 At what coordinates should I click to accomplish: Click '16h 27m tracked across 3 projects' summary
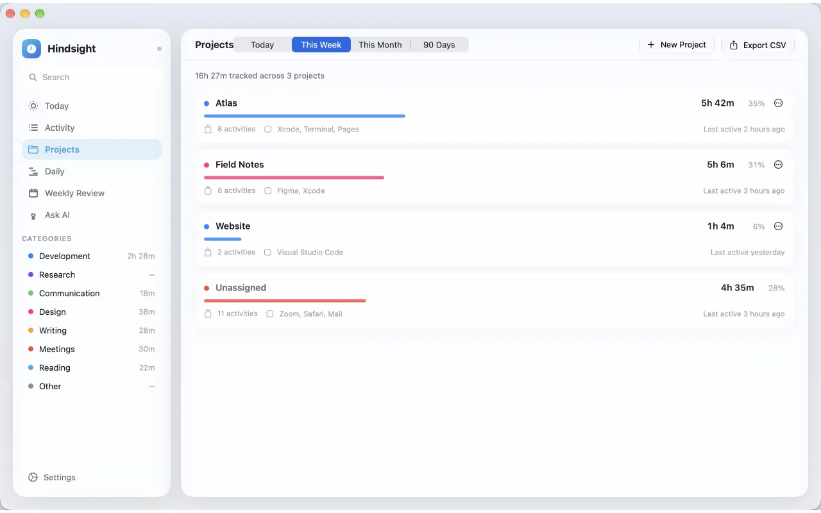[260, 76]
